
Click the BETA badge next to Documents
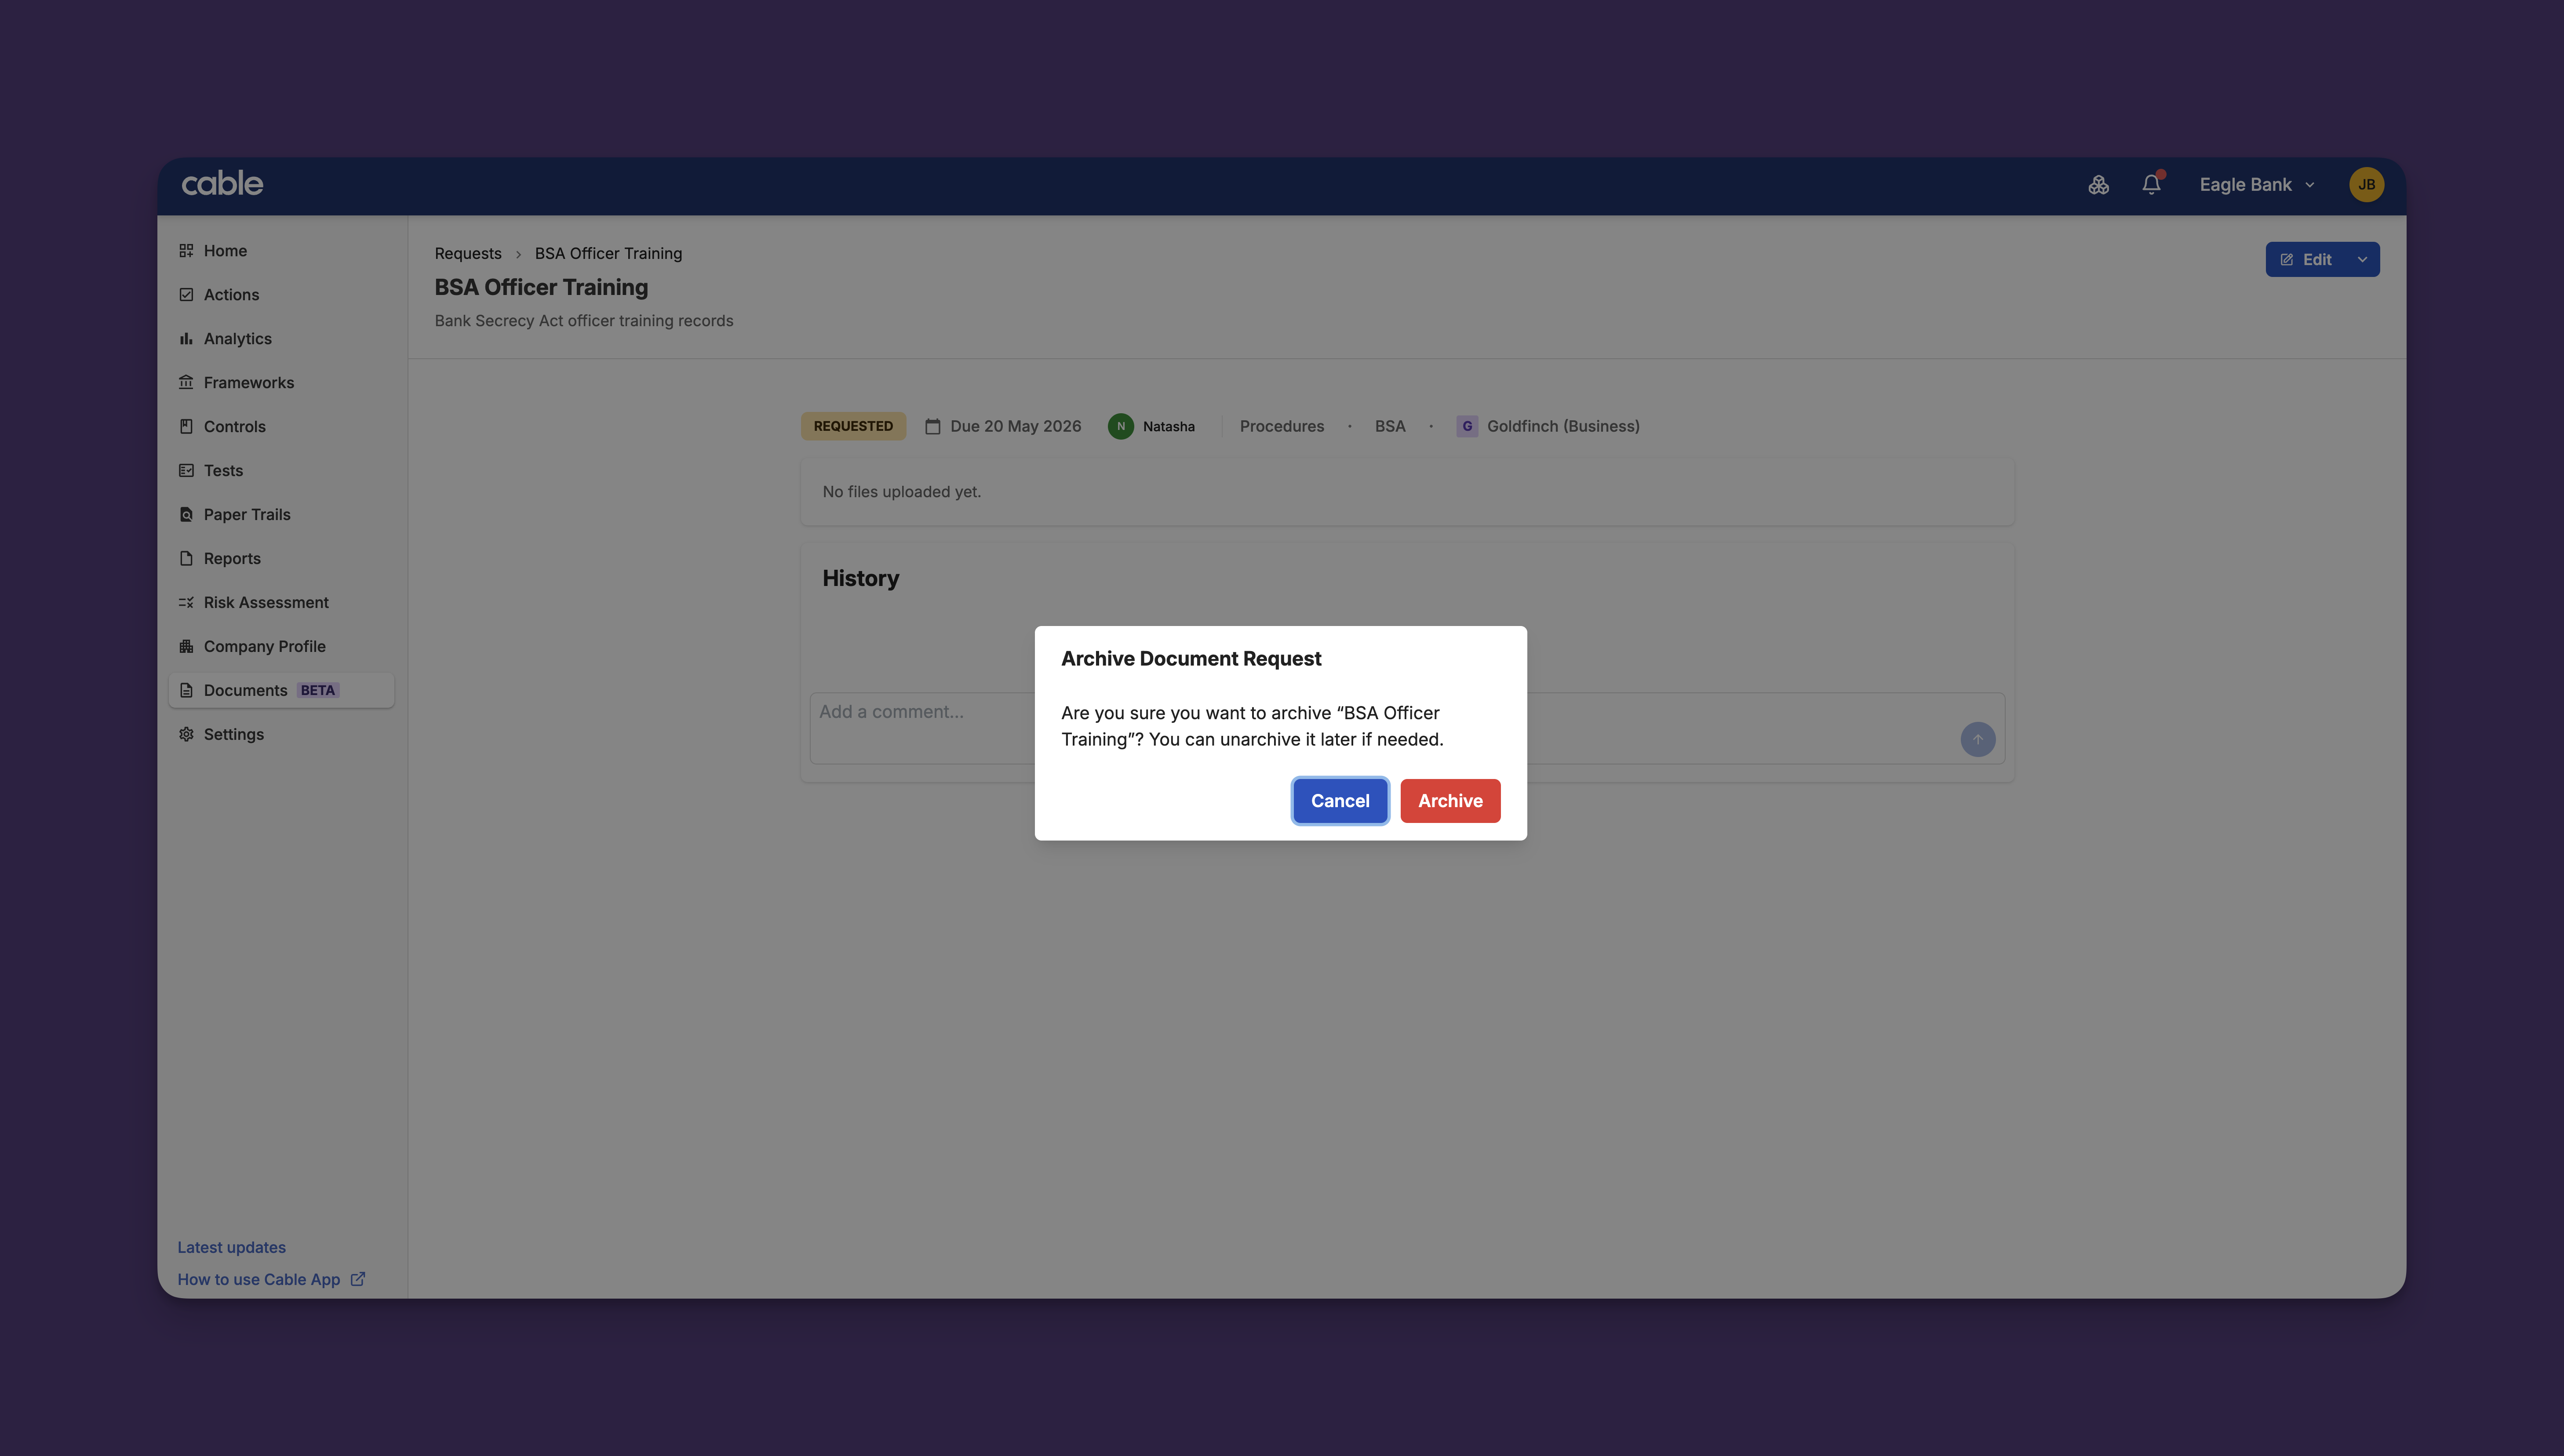pyautogui.click(x=318, y=691)
